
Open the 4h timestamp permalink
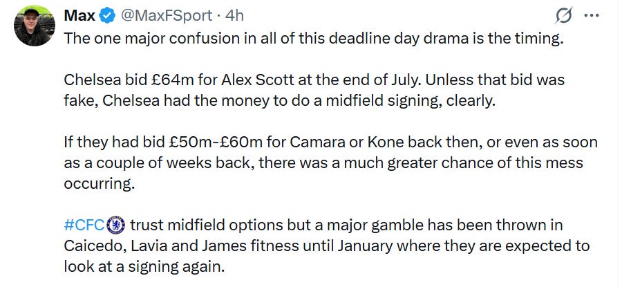(x=234, y=16)
